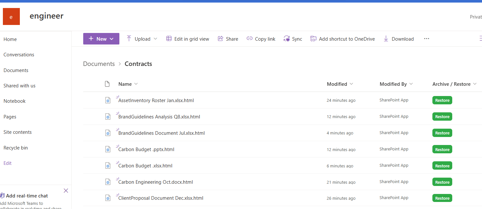Click the Copy link chain icon

click(x=250, y=39)
